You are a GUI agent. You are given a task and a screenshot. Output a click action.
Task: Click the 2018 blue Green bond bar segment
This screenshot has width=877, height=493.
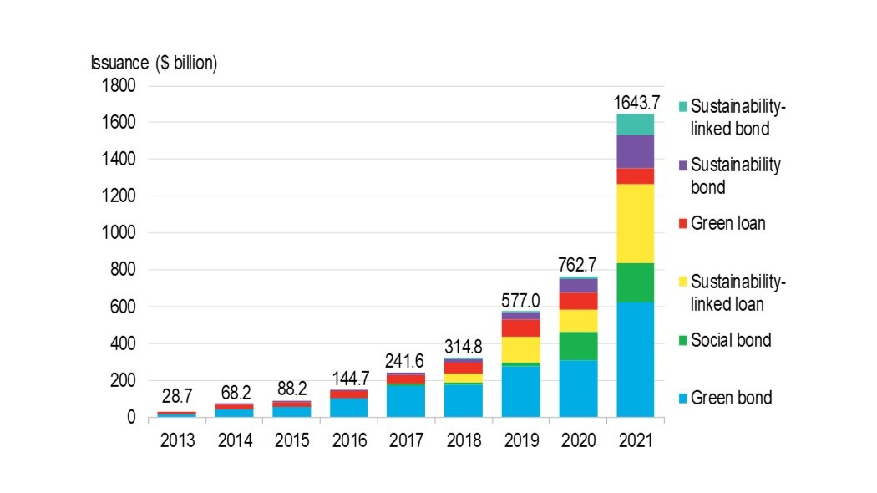464,401
